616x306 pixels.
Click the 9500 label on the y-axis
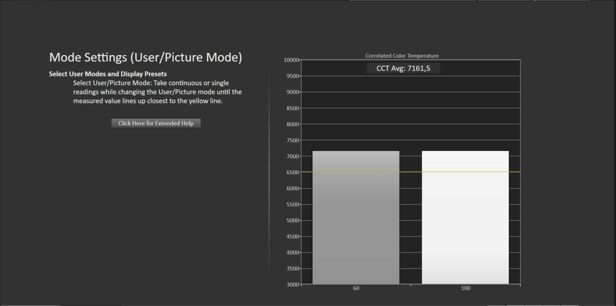(x=292, y=76)
